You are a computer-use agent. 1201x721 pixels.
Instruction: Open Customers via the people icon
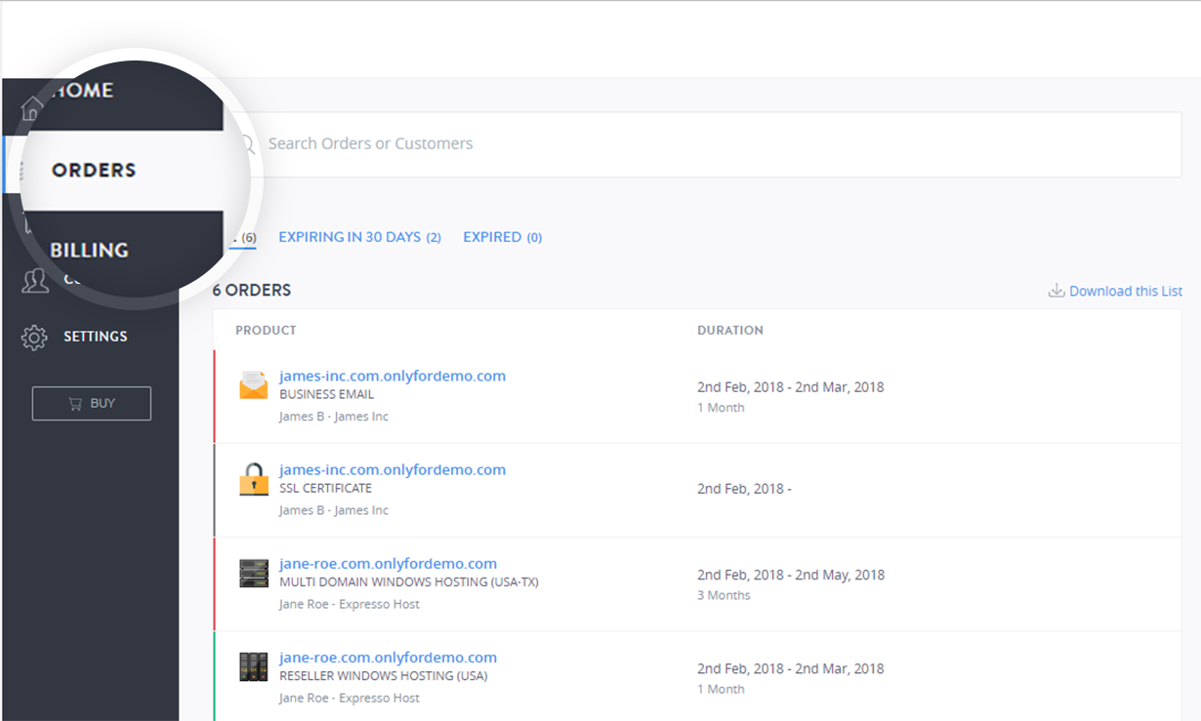(x=35, y=281)
